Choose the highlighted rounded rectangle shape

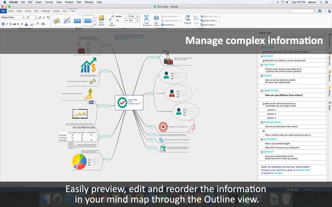point(88,21)
